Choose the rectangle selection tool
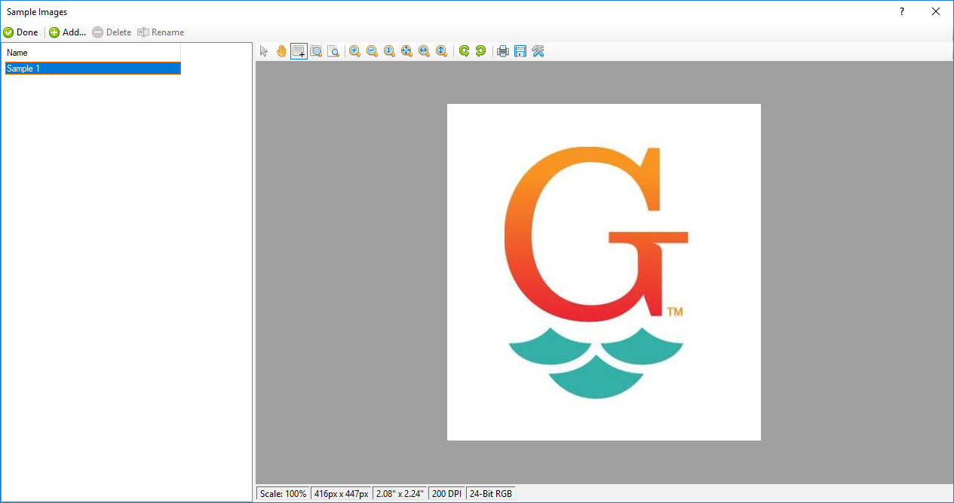Screen dimensions: 954x503 coord(299,51)
